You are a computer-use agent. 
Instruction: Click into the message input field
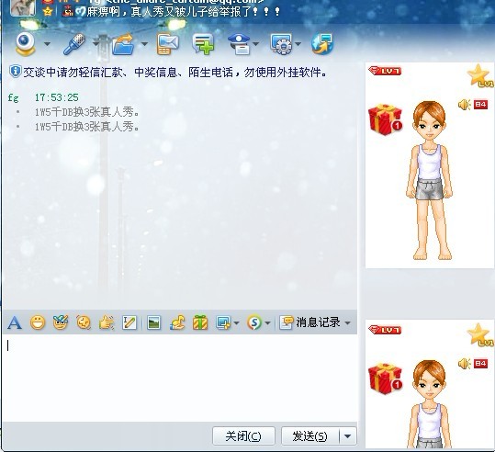(180, 378)
